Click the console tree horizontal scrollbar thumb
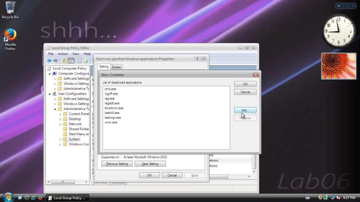The width and height of the screenshot is (360, 202). tap(63, 182)
